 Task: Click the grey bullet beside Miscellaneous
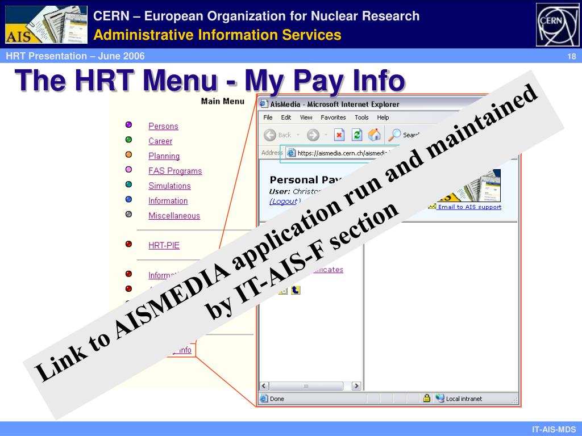click(x=129, y=214)
